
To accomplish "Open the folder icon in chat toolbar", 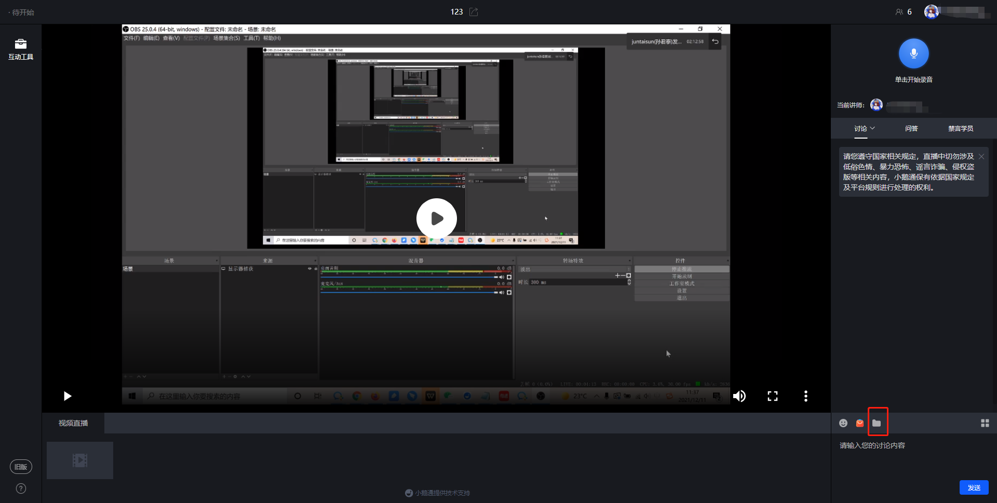I will pyautogui.click(x=877, y=423).
